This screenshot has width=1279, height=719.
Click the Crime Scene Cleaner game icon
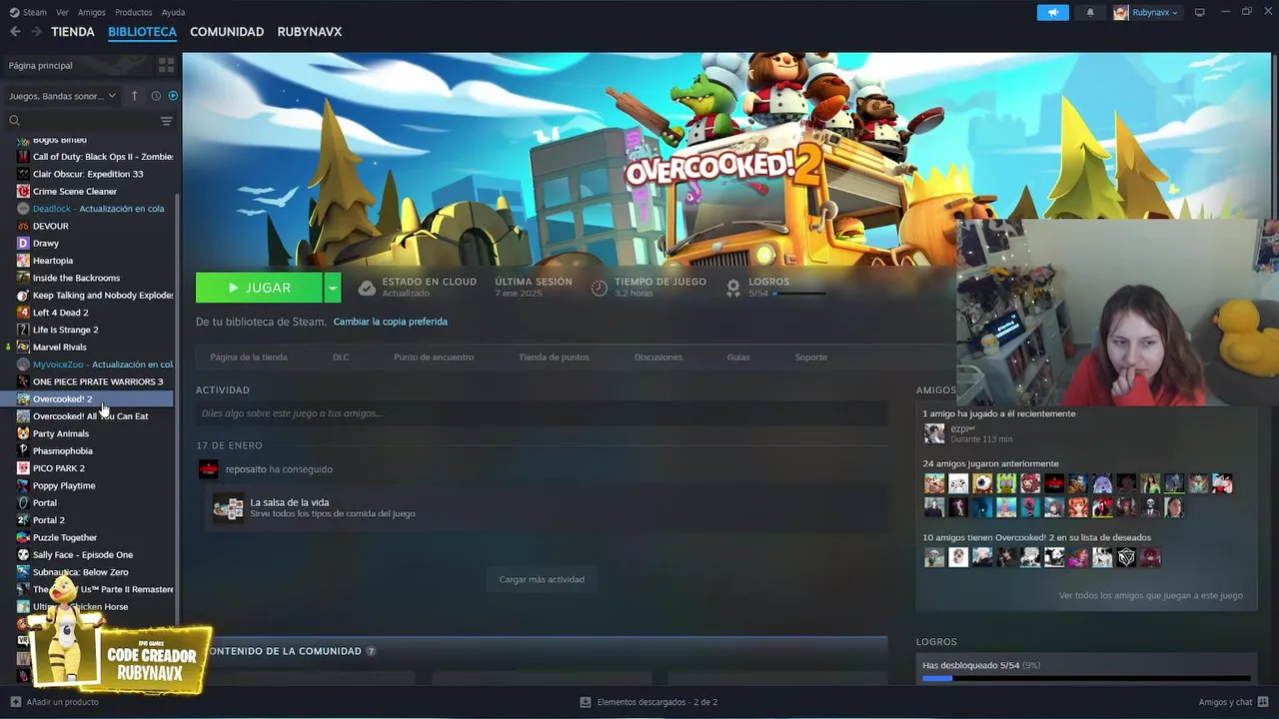(24, 191)
